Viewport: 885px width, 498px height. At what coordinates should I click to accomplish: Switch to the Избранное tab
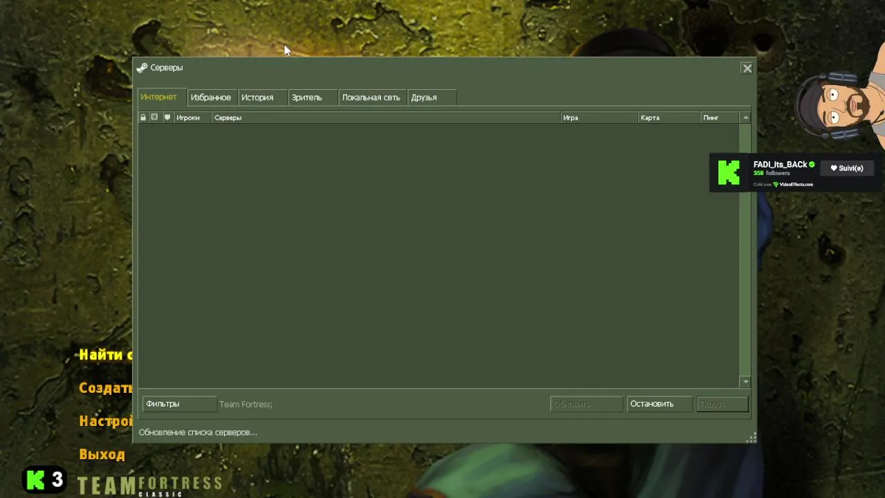[211, 98]
